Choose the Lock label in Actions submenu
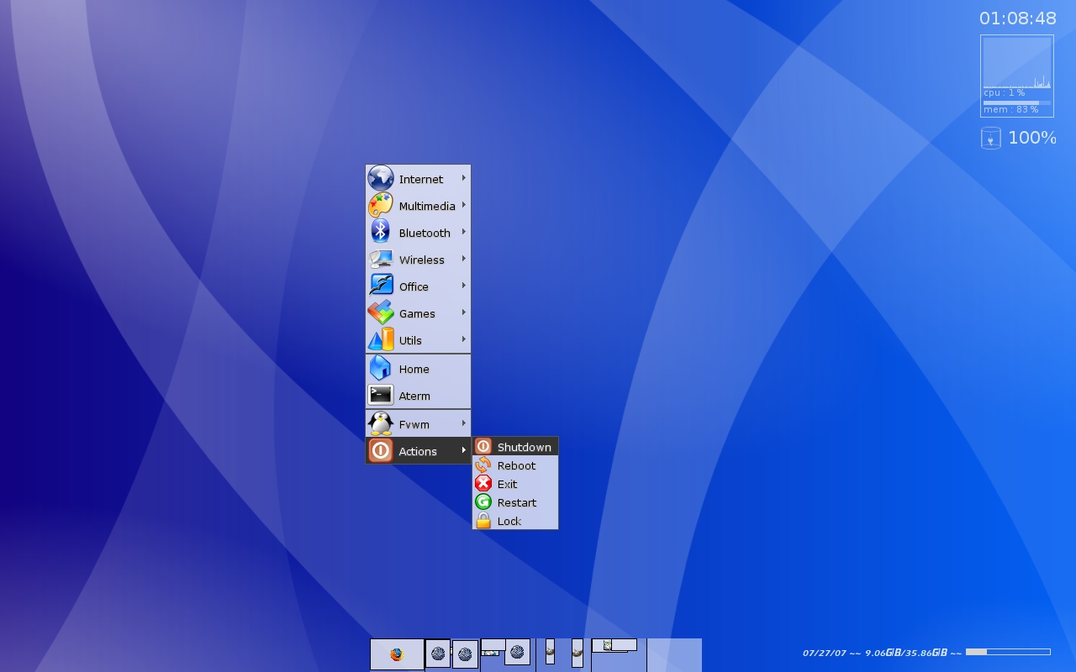This screenshot has height=672, width=1076. (x=509, y=521)
